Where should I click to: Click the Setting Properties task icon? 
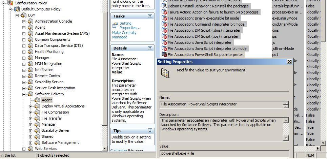click(x=115, y=25)
